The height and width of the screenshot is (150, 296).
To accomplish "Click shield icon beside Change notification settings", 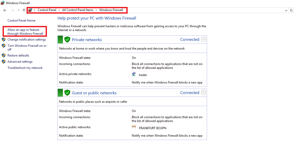I will [x=4, y=40].
